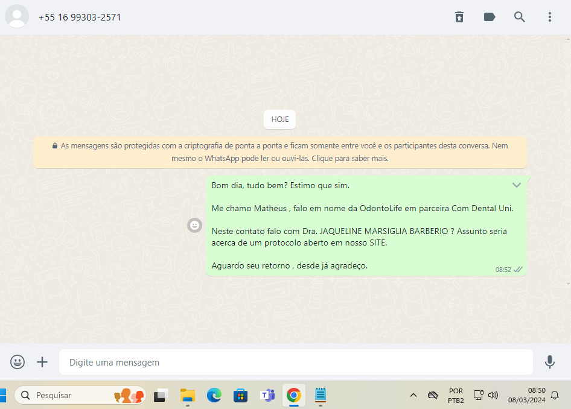
Task: Open contact info for +55 16 99303-2571
Action: click(x=80, y=17)
